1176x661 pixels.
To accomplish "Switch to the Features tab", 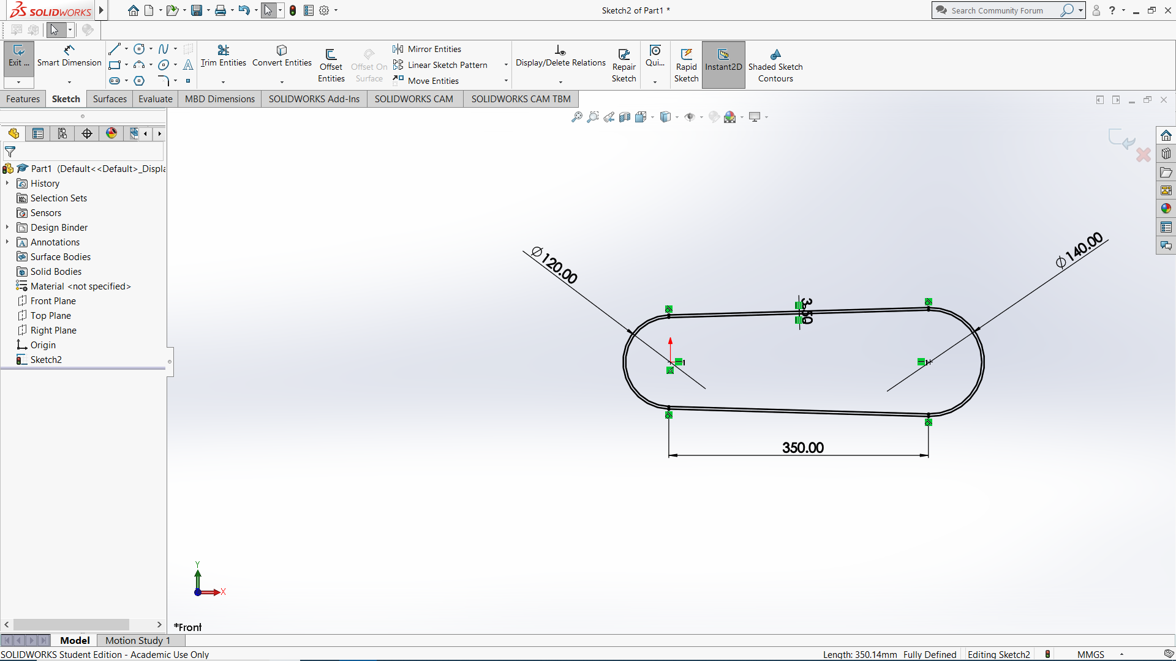I will tap(23, 99).
